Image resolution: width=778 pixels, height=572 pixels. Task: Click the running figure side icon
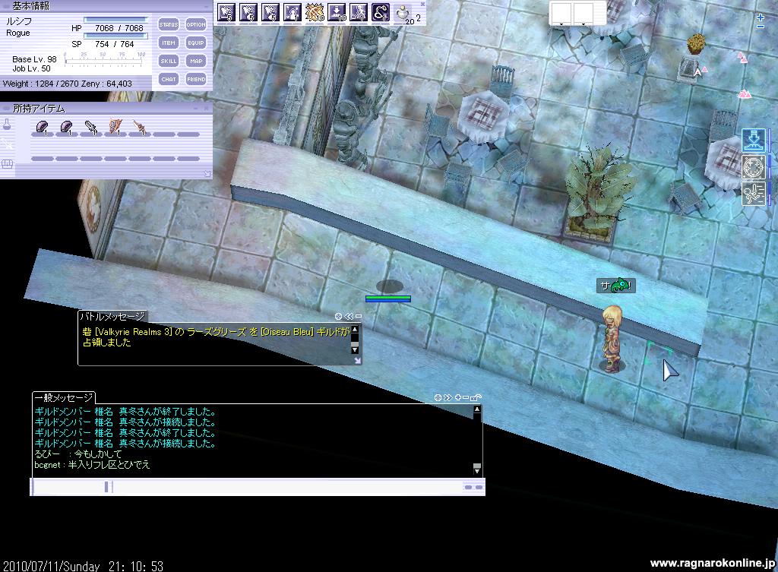tap(753, 193)
